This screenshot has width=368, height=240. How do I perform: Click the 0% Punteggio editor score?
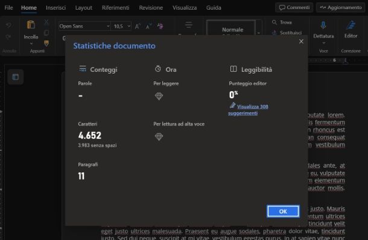(x=233, y=95)
